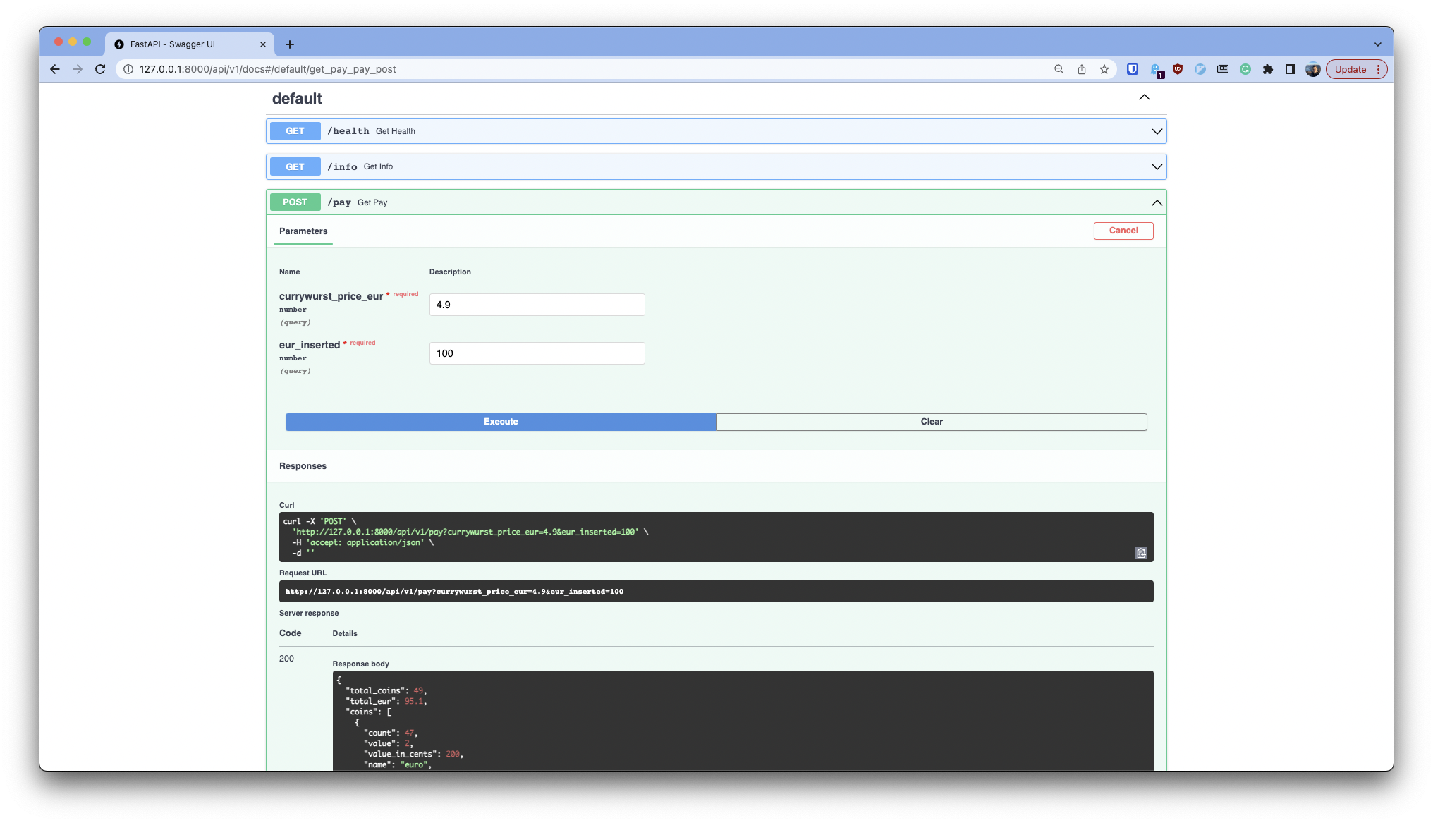1433x823 pixels.
Task: Click the POST badge for /pay
Action: (295, 202)
